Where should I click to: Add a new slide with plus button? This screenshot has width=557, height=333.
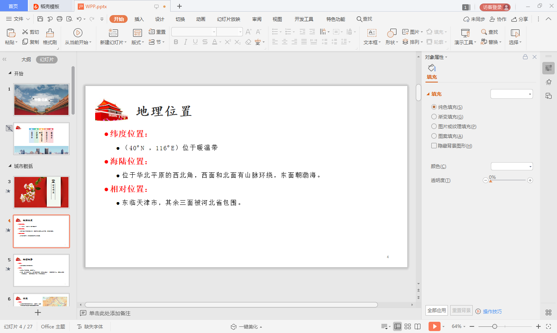[x=38, y=312]
